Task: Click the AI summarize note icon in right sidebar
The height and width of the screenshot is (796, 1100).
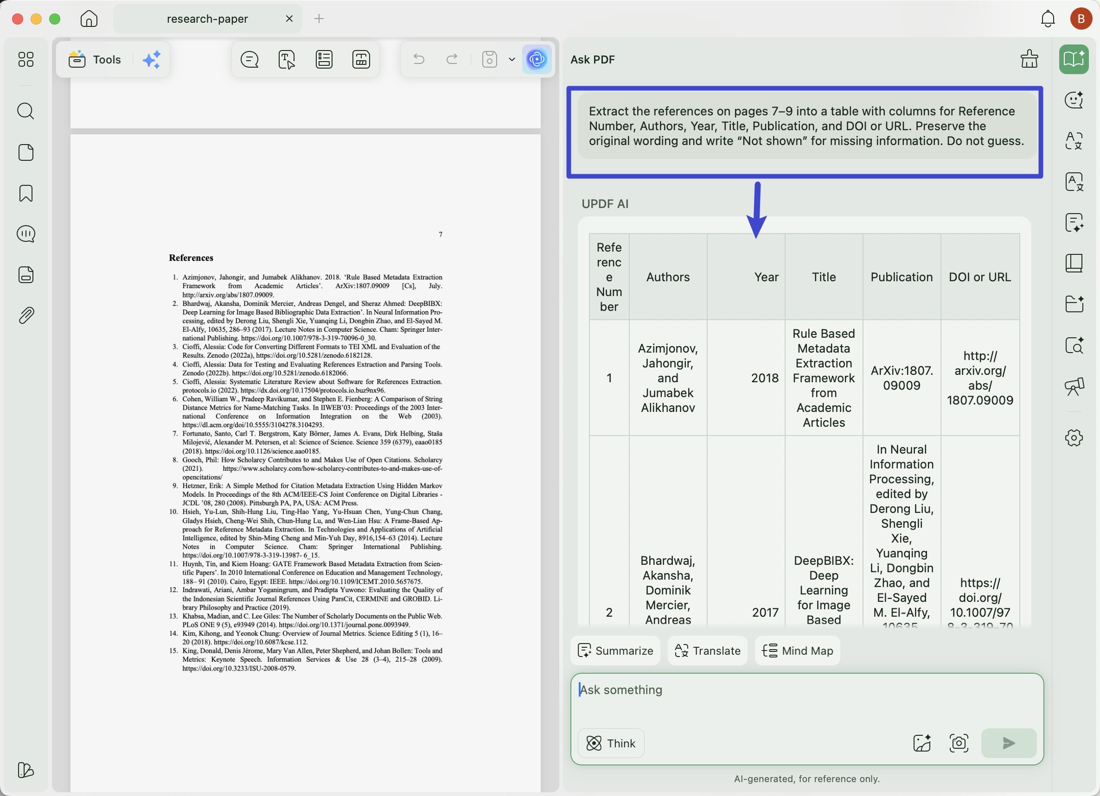Action: pyautogui.click(x=1074, y=223)
